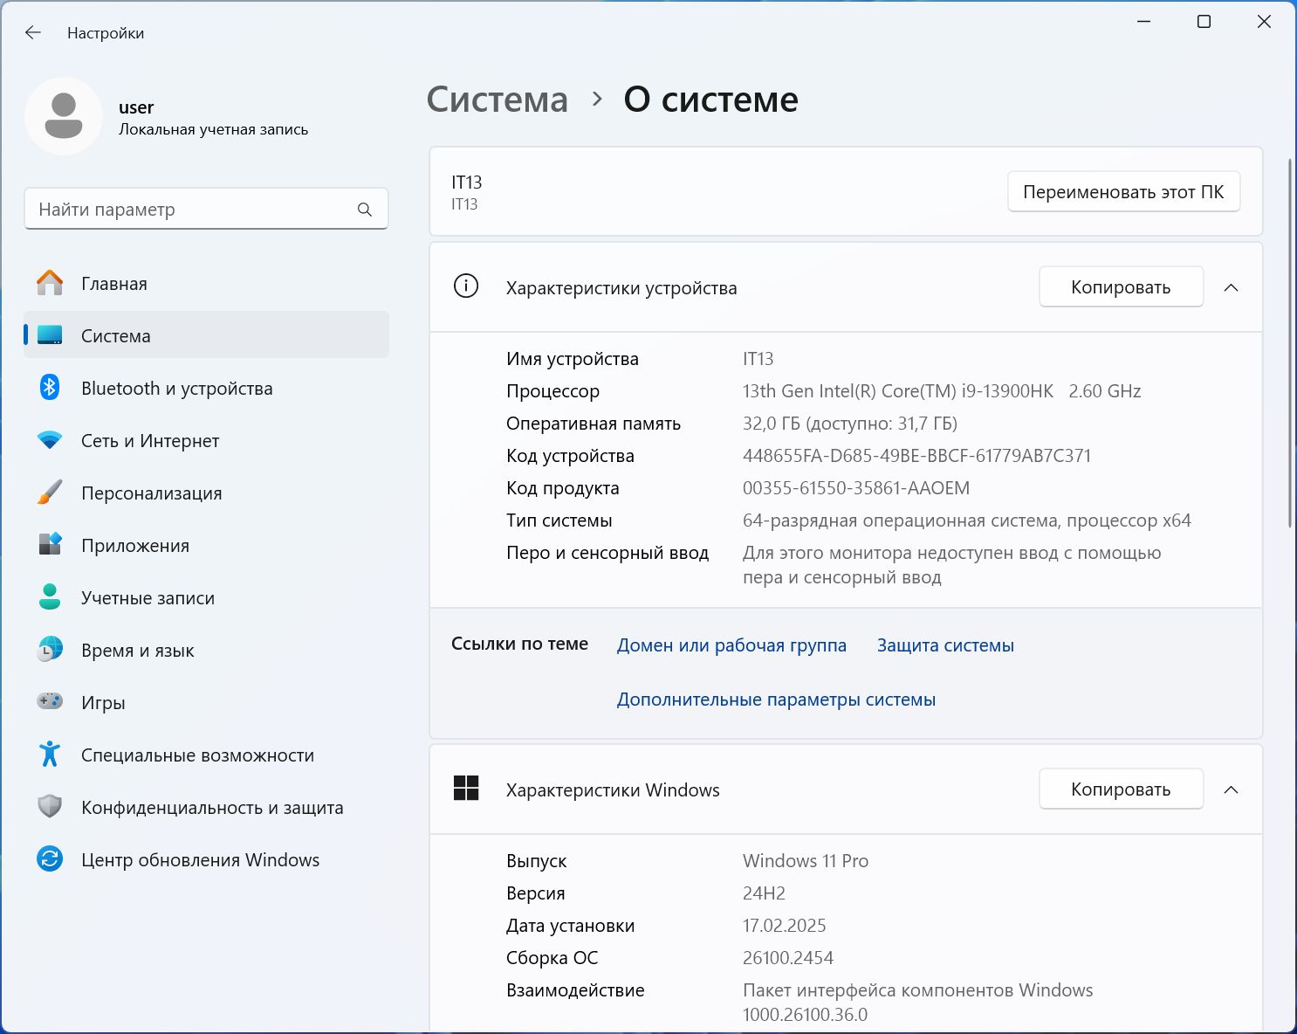1297x1034 pixels.
Task: Click the product ID 00355-61550 value
Action: click(856, 488)
